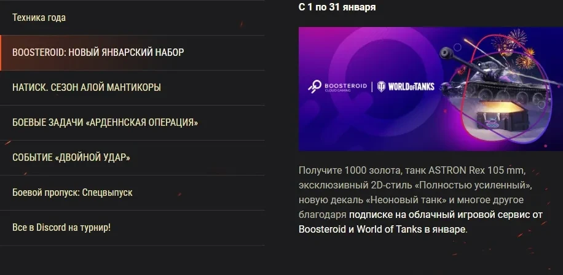
Task: Select "BOOSTEROID: НОВЫЙ ЯНВАРСКИЙ НАБОР" entry
Action: click(x=132, y=53)
